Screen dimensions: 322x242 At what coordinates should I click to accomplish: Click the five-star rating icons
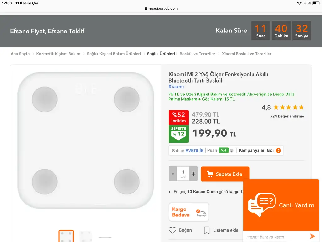[289, 107]
